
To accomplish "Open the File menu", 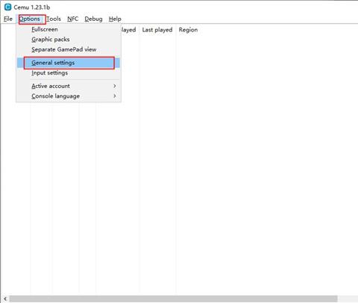I will tap(8, 19).
